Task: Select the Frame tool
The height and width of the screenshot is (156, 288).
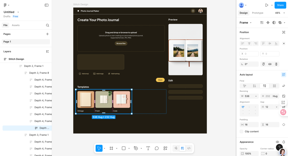Action: tap(111, 148)
